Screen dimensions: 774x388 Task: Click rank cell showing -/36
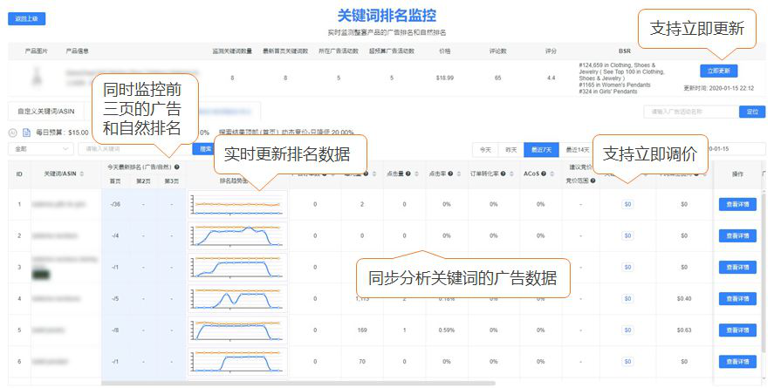click(x=115, y=204)
